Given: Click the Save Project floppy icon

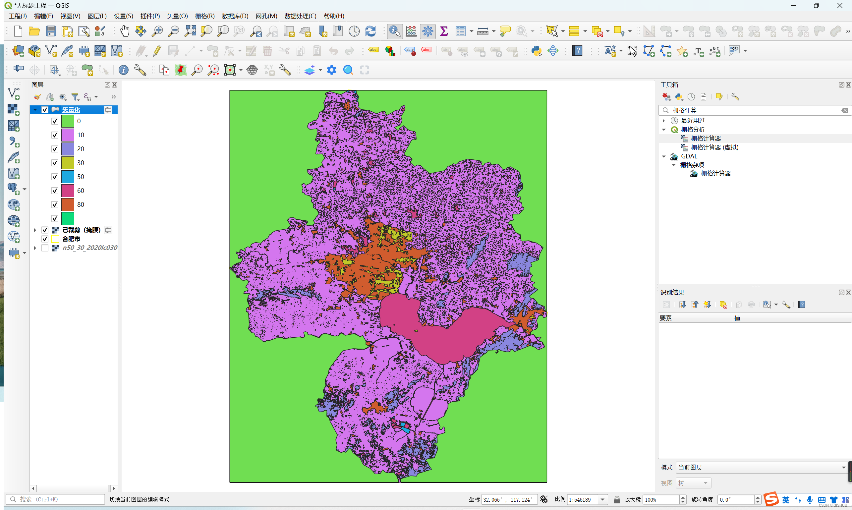Looking at the screenshot, I should [51, 31].
